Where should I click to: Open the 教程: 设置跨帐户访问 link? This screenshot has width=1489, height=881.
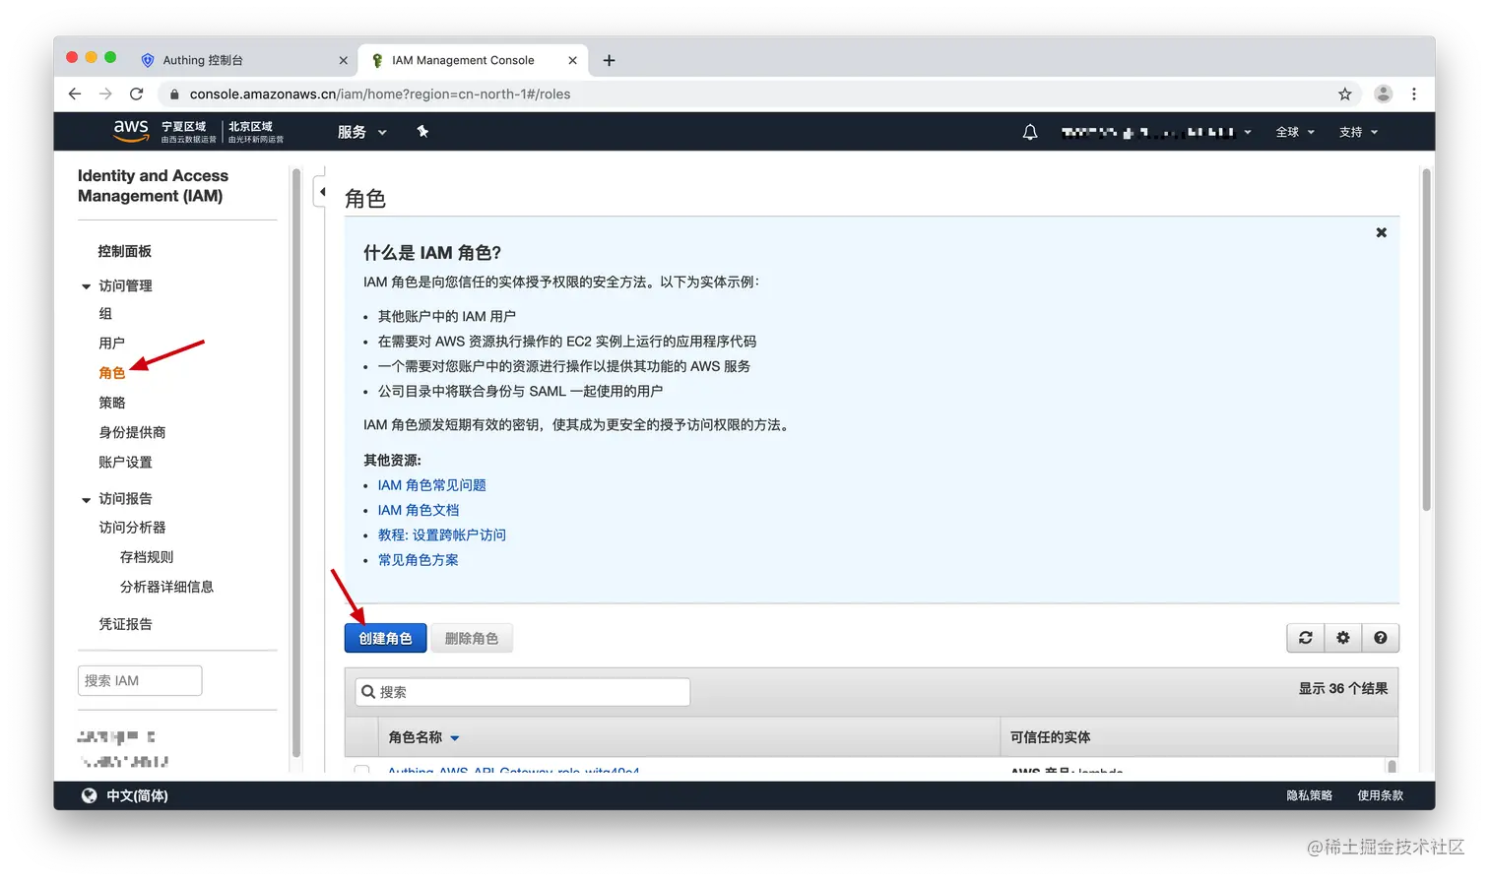click(442, 535)
